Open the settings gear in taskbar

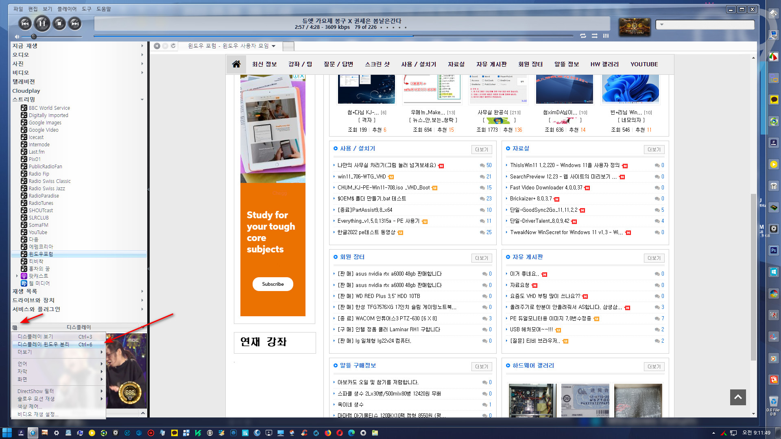tap(57, 433)
